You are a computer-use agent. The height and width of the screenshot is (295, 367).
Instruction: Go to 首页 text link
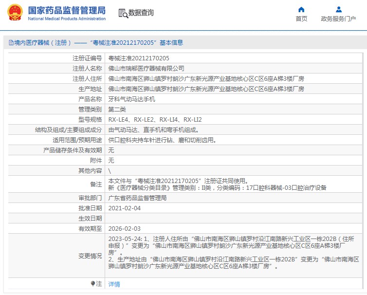pos(301,18)
